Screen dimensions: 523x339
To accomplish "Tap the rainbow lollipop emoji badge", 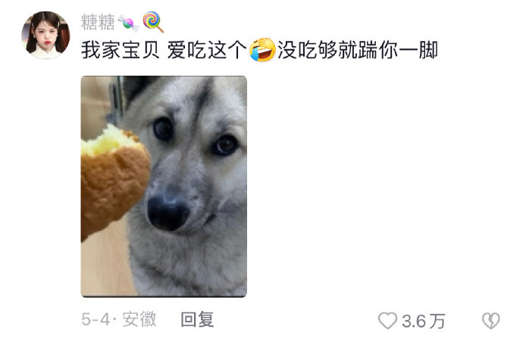I will click(x=153, y=22).
